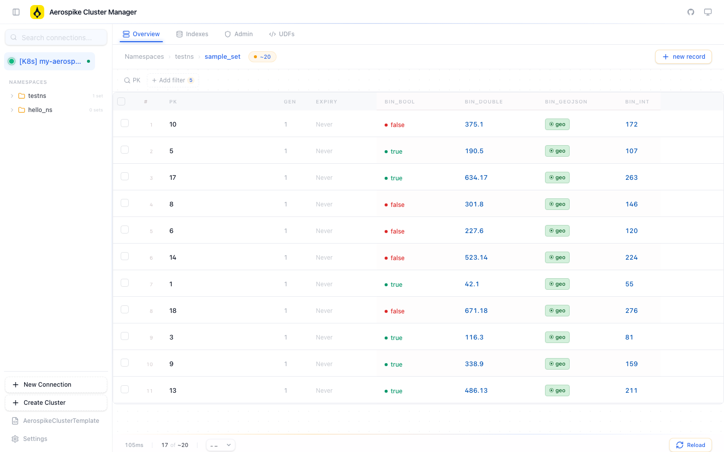Click the geo badge in PK 14 row
724x452 pixels.
(557, 257)
